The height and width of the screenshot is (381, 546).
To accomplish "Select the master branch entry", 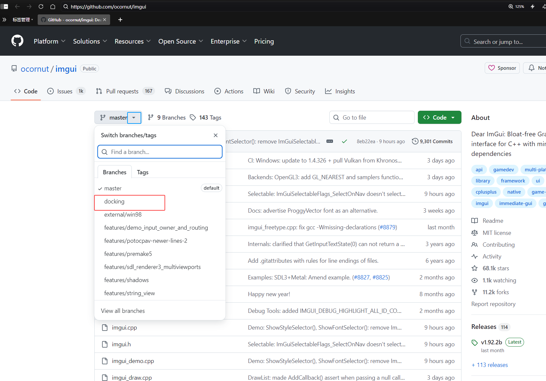I will click(160, 188).
